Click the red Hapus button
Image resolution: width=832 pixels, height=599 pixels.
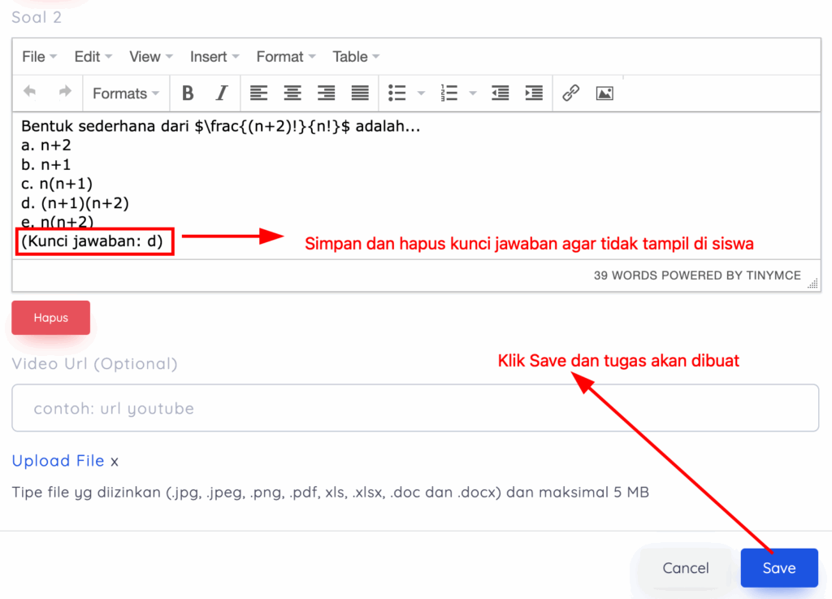point(50,318)
